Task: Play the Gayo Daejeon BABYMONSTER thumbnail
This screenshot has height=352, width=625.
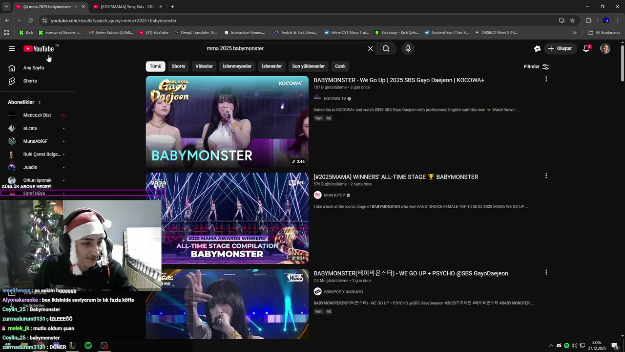Action: pos(227,122)
